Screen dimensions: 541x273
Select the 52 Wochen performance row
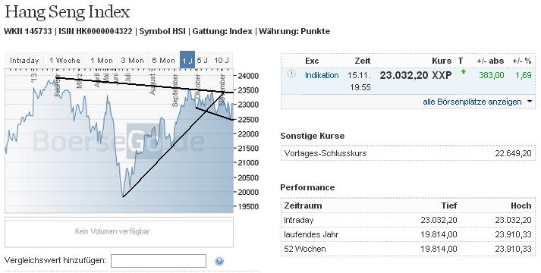click(407, 249)
